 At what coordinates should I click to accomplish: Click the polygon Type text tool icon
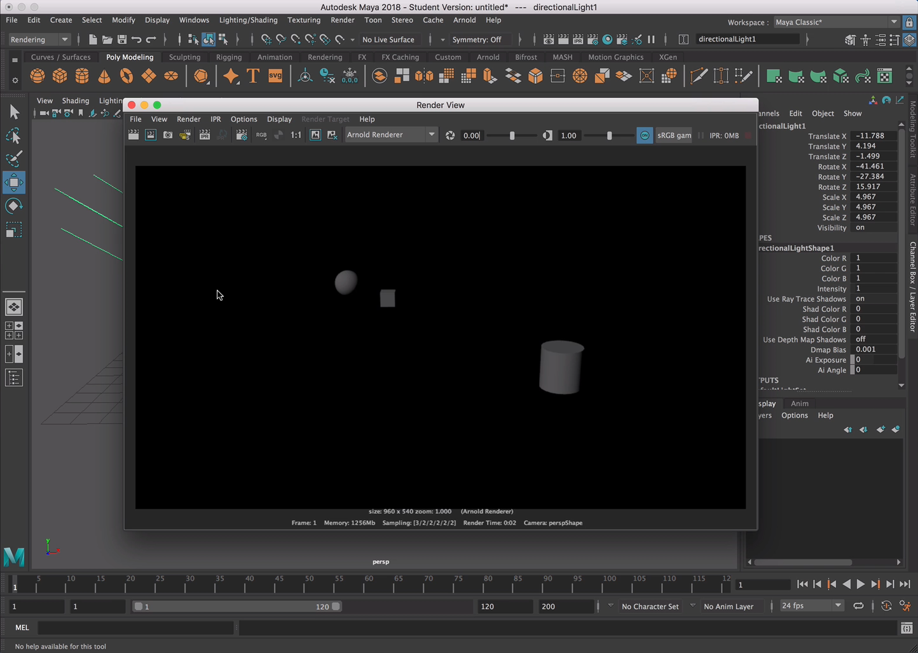click(x=253, y=76)
